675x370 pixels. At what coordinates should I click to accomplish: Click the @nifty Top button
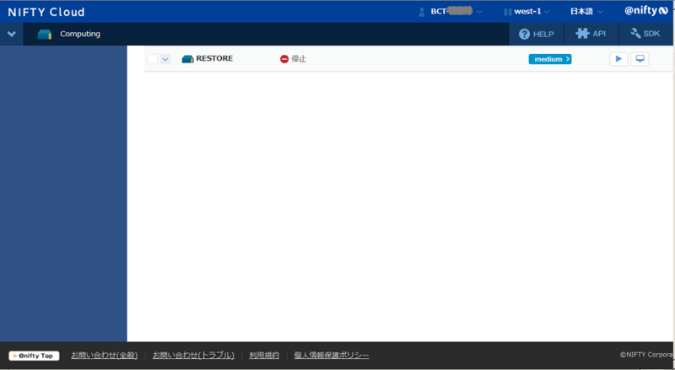point(34,356)
